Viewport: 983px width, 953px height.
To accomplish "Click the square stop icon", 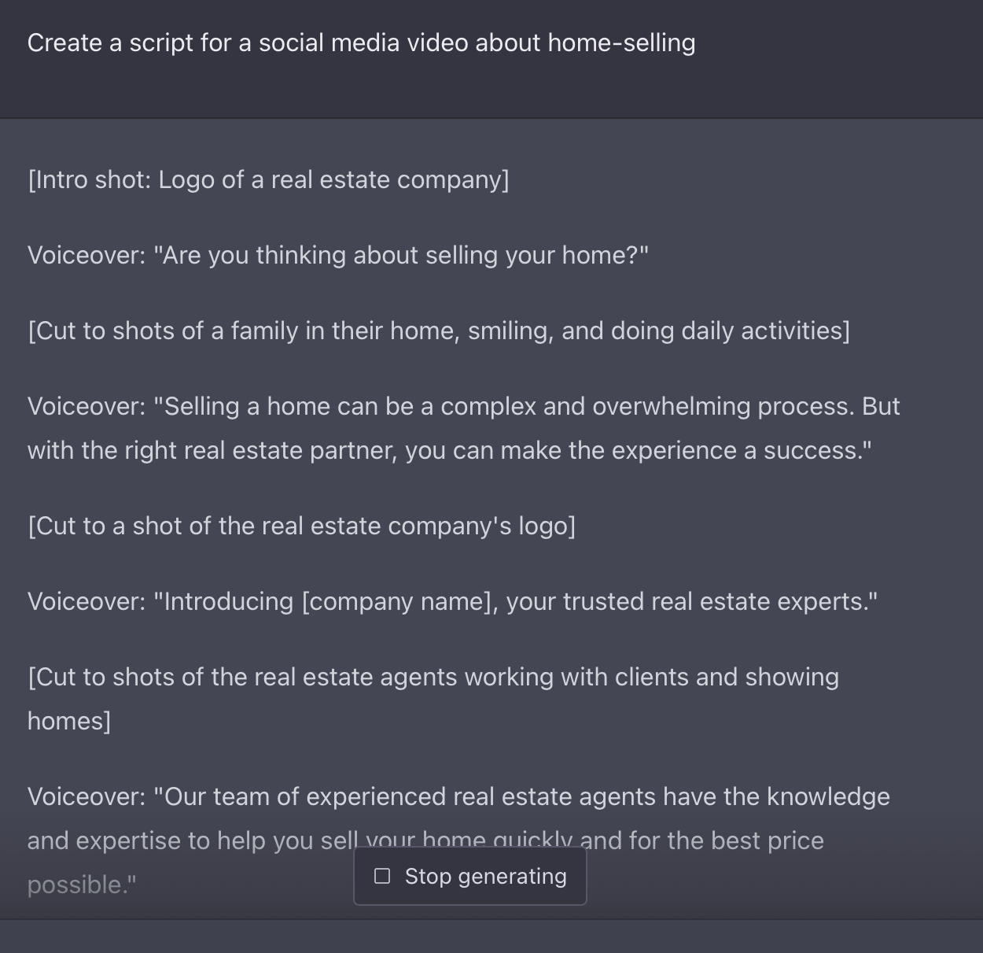I will [x=382, y=876].
